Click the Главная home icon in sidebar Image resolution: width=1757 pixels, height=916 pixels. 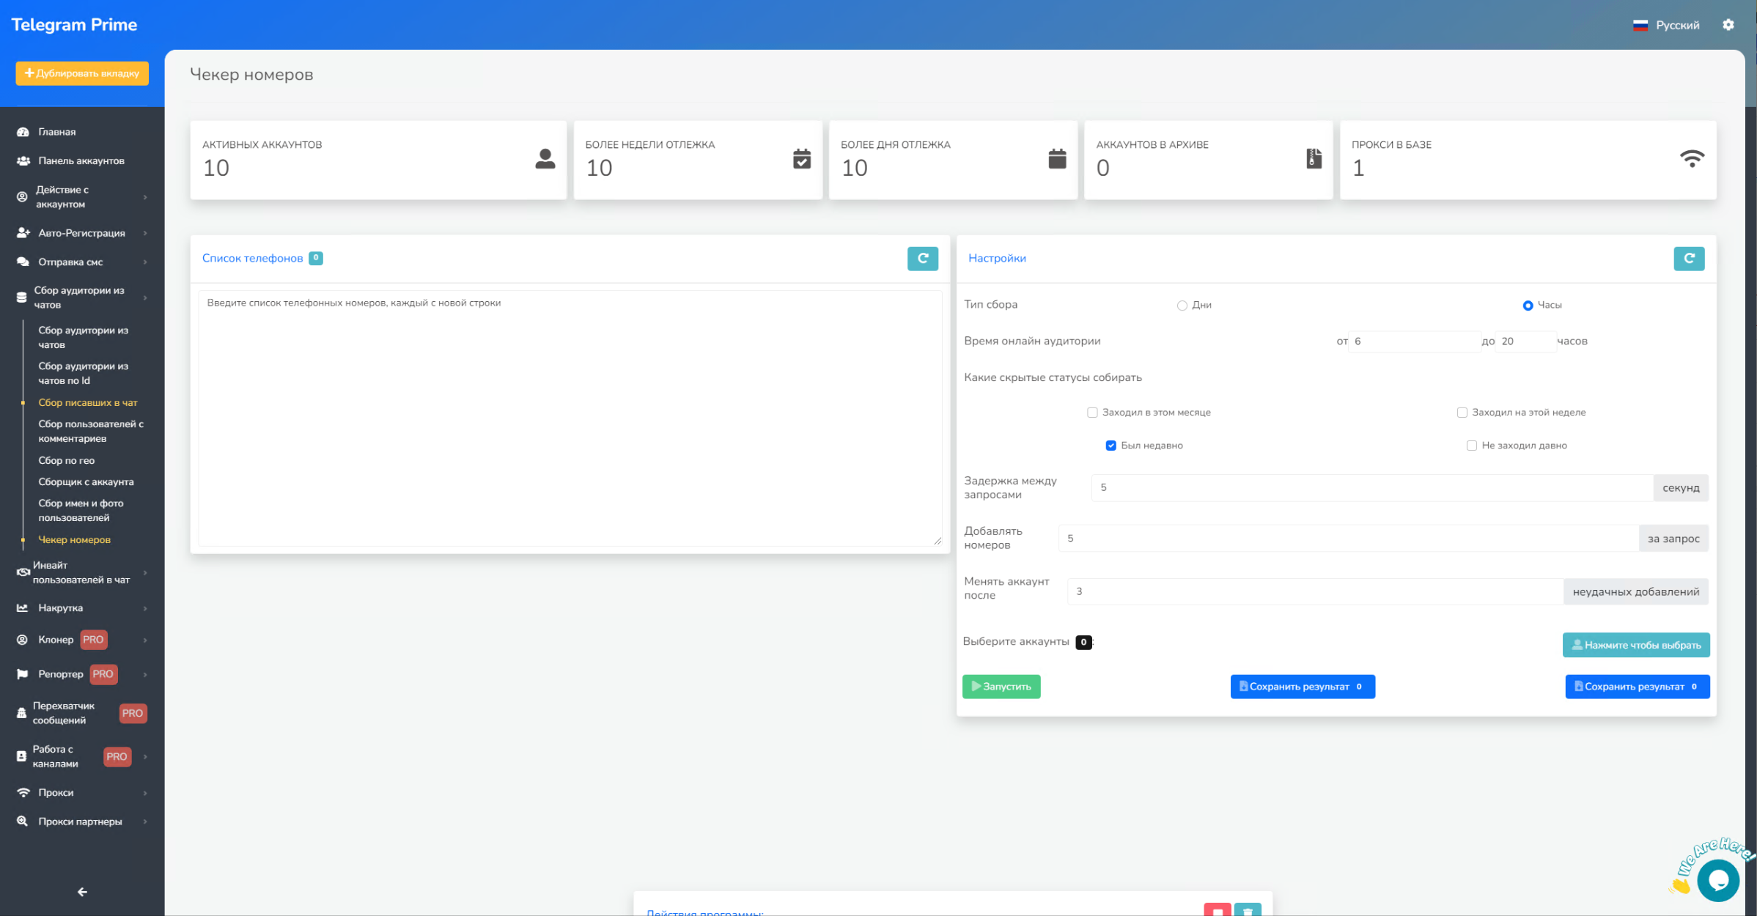tap(22, 131)
